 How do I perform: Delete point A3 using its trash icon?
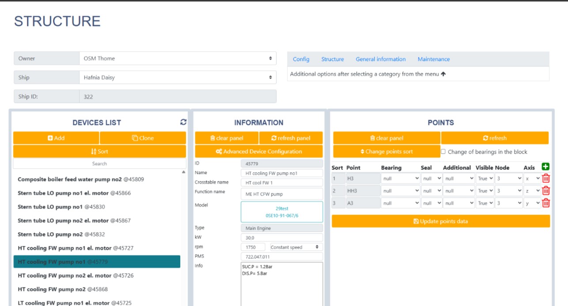(546, 203)
